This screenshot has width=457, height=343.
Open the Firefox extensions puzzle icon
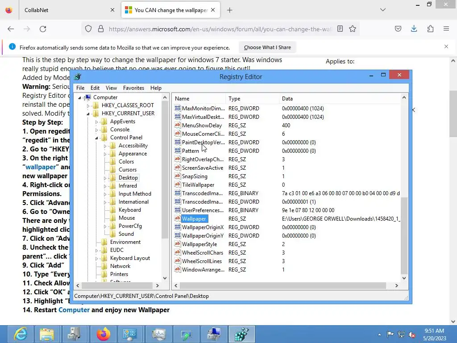(x=430, y=29)
